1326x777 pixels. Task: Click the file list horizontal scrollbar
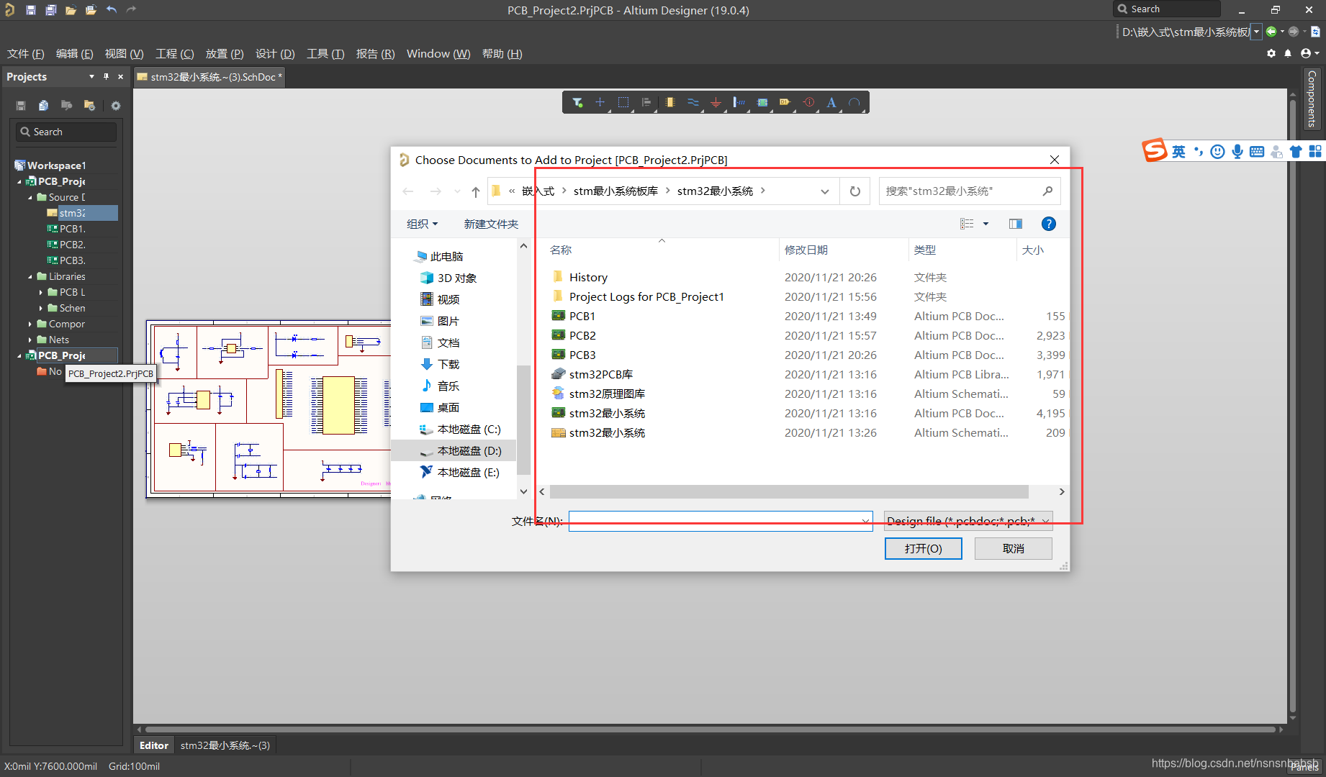point(789,491)
